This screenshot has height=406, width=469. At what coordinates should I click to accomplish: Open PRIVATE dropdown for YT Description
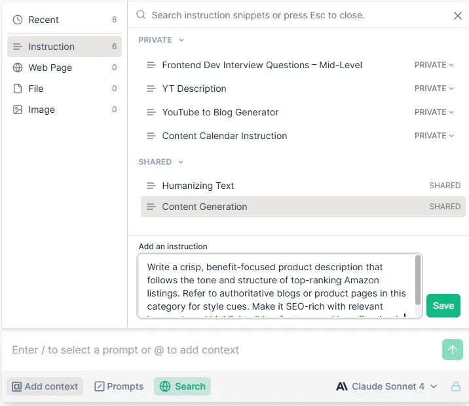[434, 89]
